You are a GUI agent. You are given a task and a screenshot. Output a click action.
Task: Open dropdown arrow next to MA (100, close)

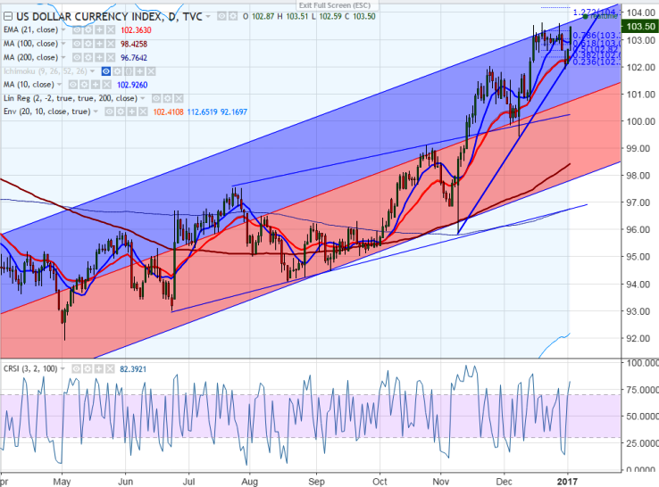click(63, 44)
